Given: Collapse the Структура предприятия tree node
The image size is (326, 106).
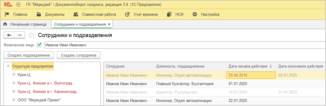Looking at the screenshot, I should point(8,66).
